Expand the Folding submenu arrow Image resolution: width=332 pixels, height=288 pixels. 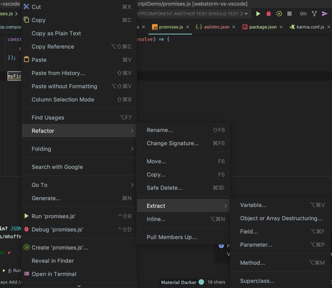tap(132, 149)
